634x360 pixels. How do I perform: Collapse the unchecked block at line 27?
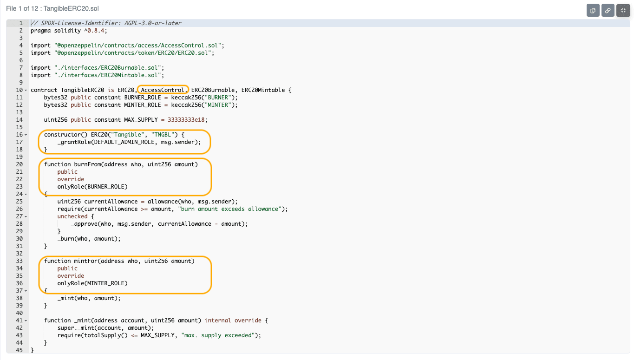(x=26, y=216)
